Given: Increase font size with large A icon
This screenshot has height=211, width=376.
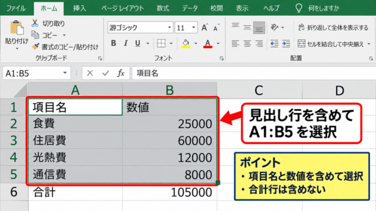Looking at the screenshot, I should click(x=204, y=28).
